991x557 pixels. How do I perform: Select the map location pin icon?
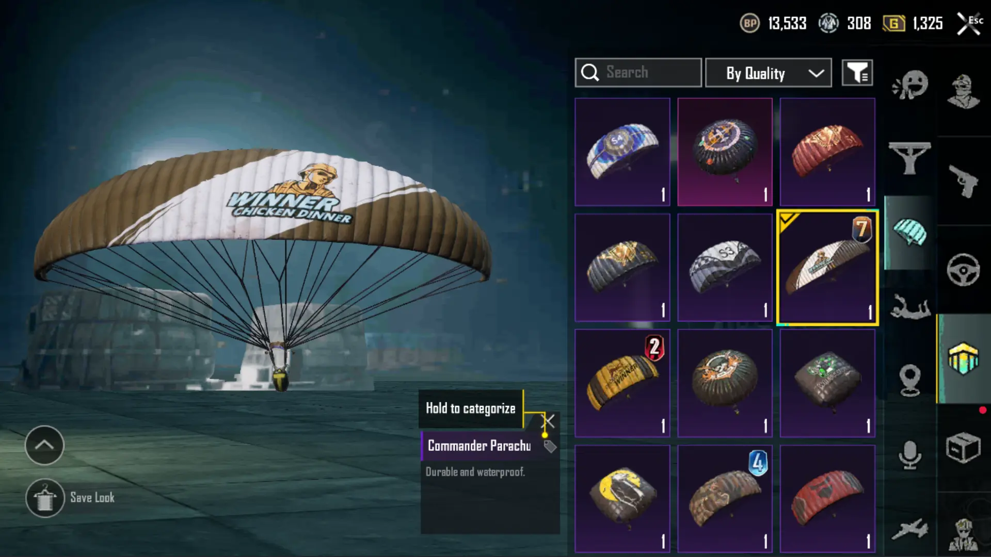pos(910,381)
